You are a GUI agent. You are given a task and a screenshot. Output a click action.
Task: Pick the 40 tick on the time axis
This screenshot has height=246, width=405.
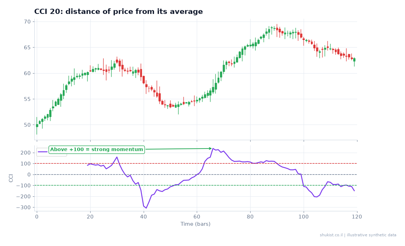pyautogui.click(x=144, y=217)
